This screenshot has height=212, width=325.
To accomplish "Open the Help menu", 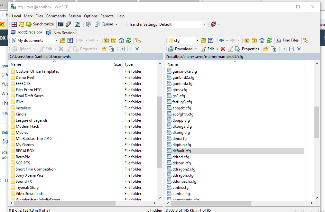I will (x=120, y=16).
